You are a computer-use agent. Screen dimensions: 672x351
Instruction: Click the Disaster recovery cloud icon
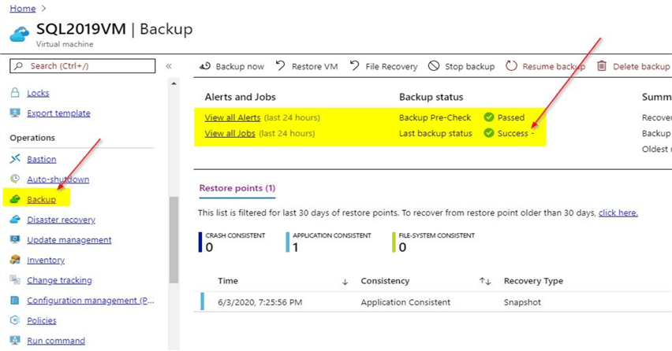15,220
